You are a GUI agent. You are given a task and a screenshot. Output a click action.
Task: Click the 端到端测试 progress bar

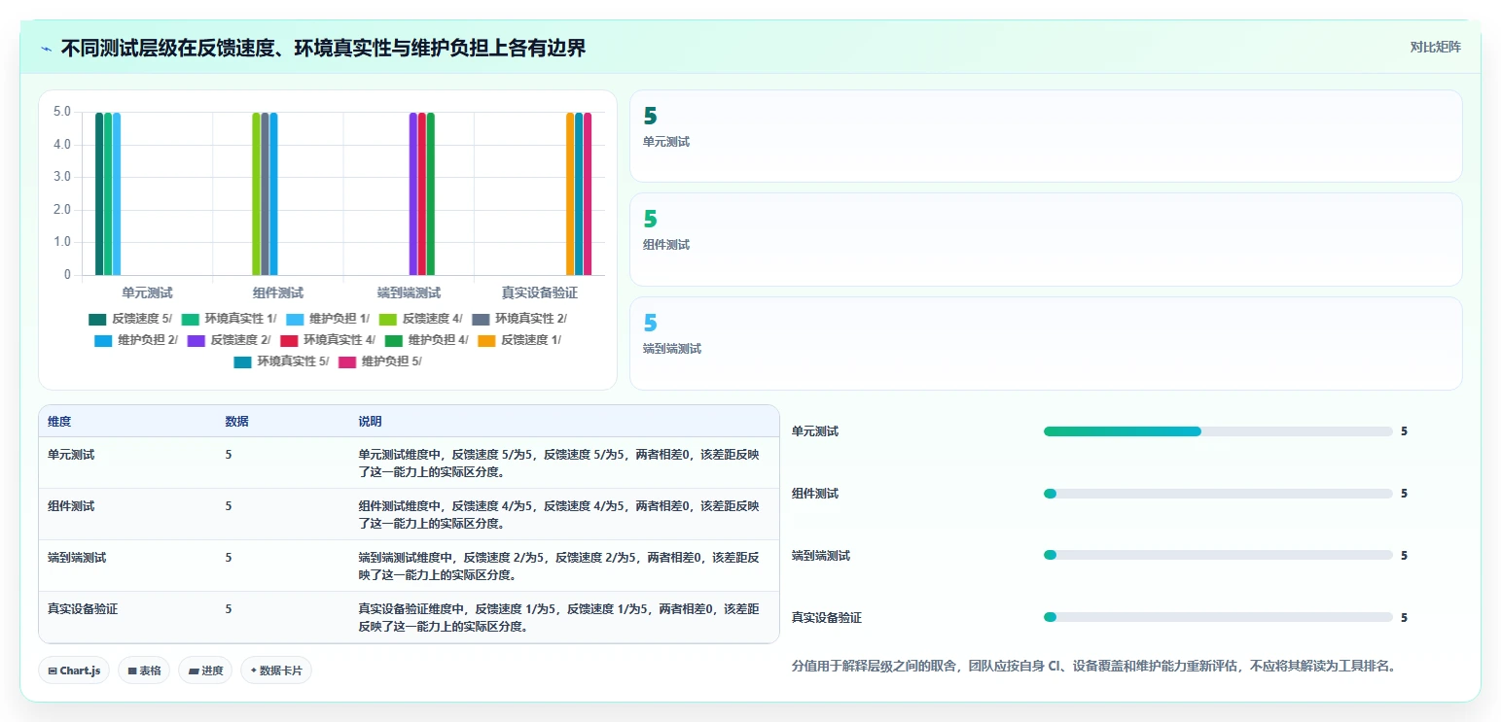click(1218, 556)
